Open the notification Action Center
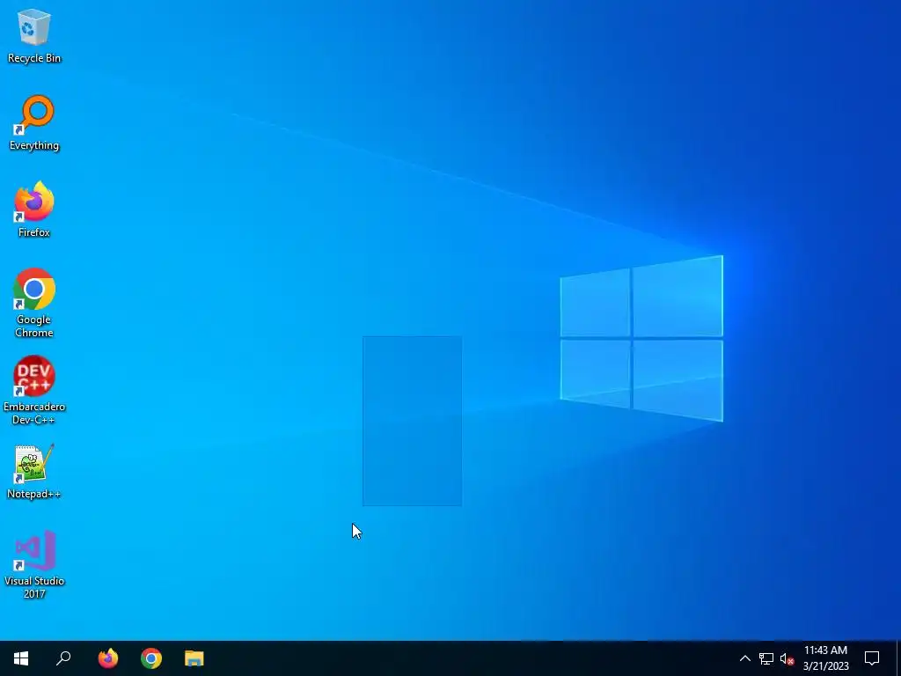Screen dimensions: 901x676 click(x=872, y=658)
